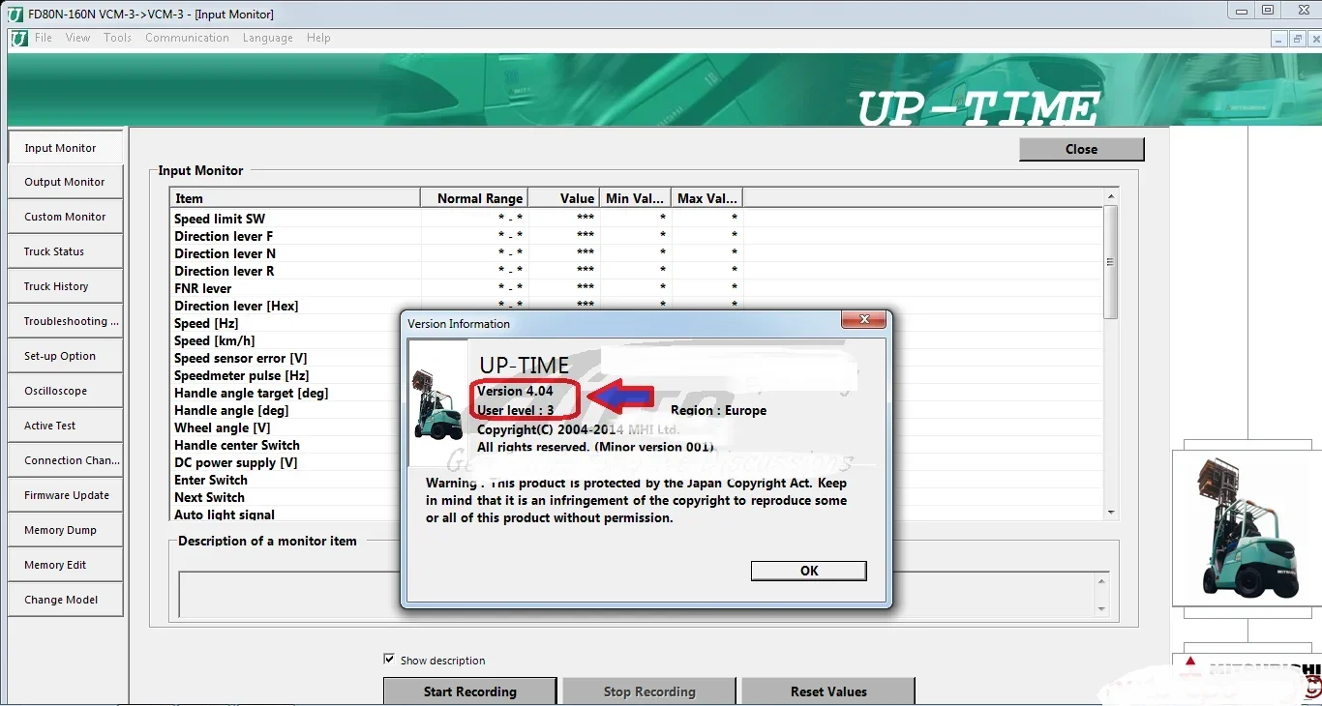The height and width of the screenshot is (706, 1322).
Task: Open the Memory Edit panel
Action: (66, 565)
